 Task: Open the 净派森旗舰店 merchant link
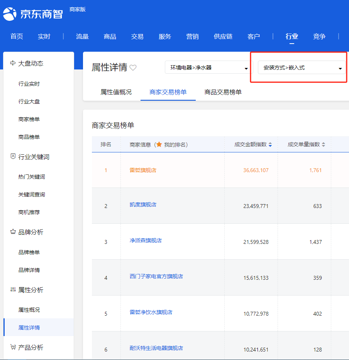[146, 240]
